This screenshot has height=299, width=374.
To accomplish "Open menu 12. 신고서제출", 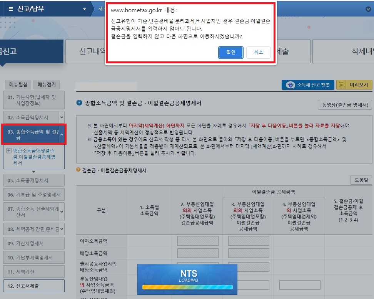I will coord(33,286).
